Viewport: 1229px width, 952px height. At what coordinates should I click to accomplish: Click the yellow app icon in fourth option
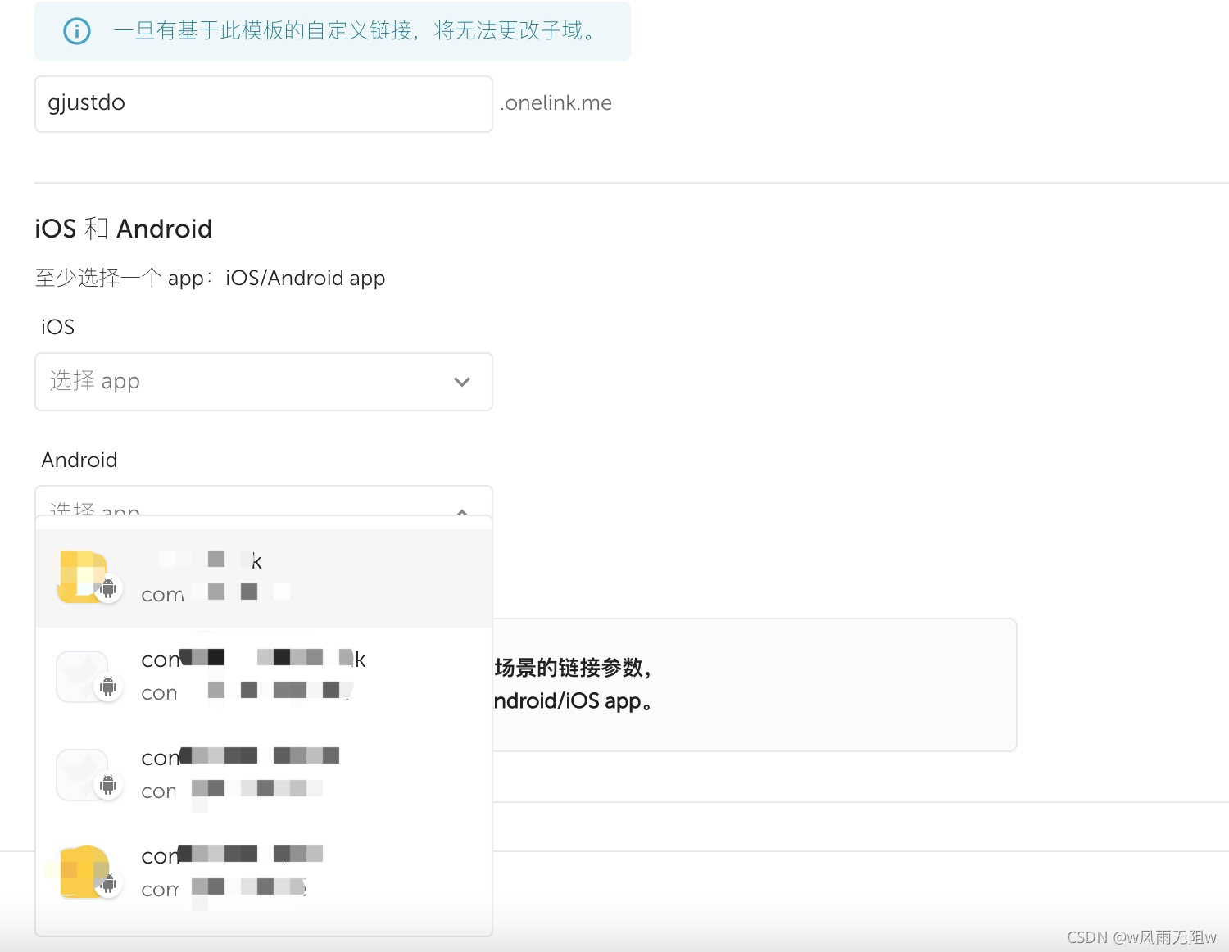point(83,873)
